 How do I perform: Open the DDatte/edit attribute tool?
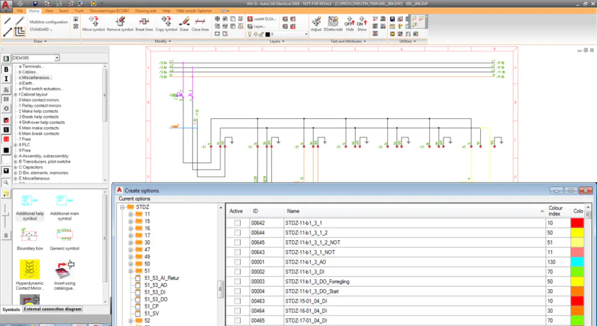point(333,23)
